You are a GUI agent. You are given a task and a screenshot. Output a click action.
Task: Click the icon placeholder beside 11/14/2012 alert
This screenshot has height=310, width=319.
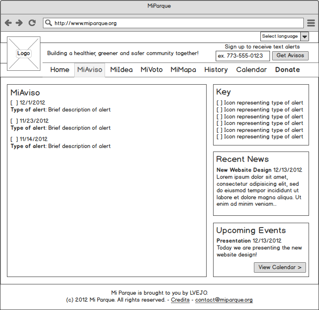coord(14,139)
